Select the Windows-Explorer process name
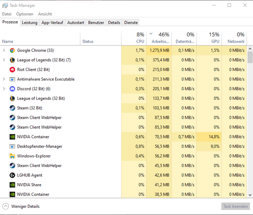 pos(34,156)
